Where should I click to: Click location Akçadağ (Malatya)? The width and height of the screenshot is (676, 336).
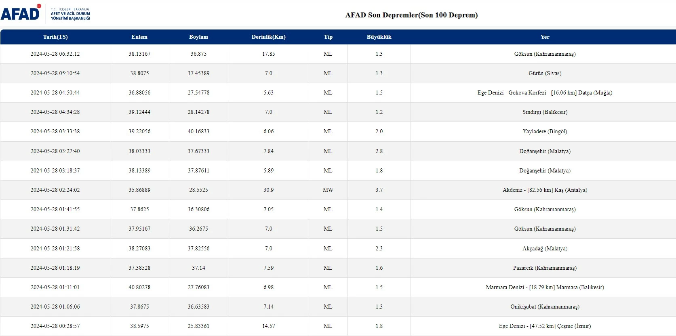[545, 248]
